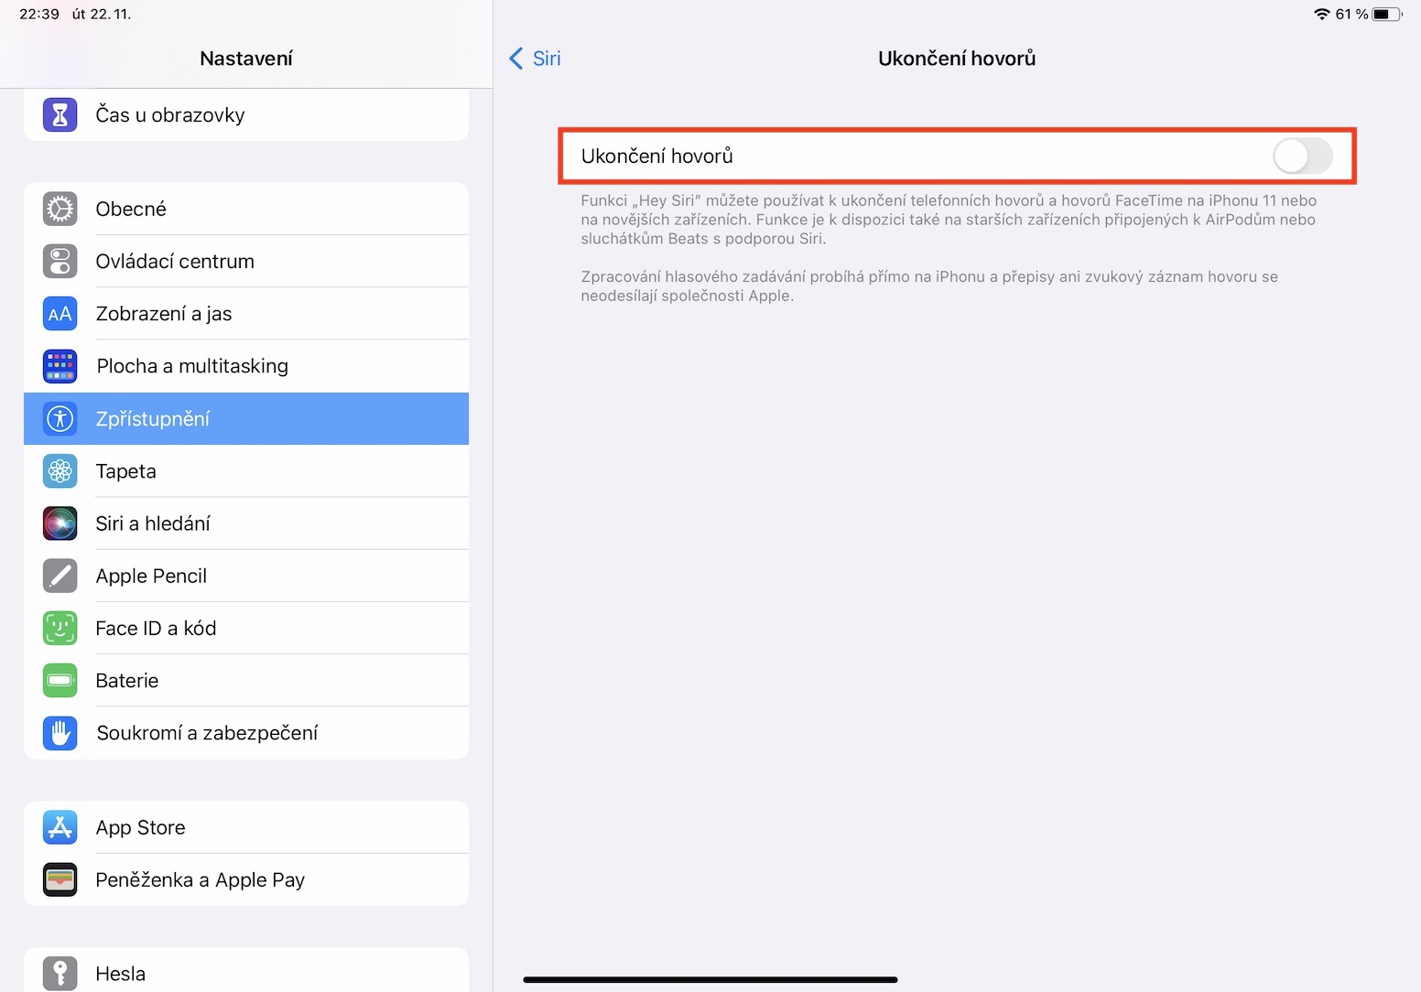Tap the Apple Pencil icon

coord(60,576)
